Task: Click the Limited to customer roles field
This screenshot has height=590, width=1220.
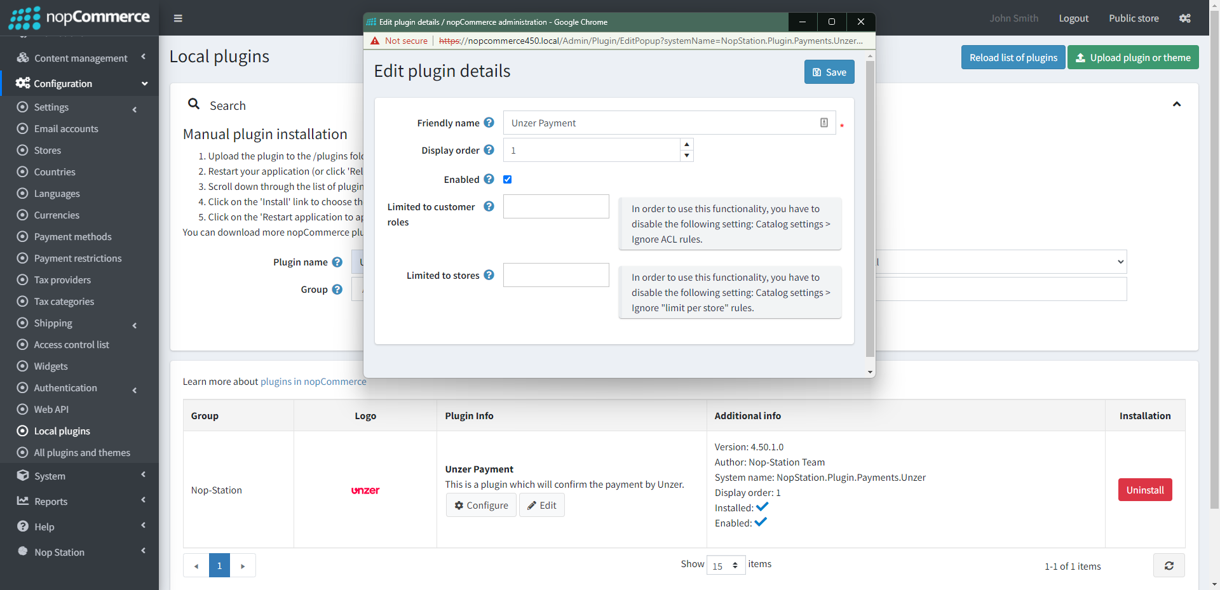Action: (556, 206)
